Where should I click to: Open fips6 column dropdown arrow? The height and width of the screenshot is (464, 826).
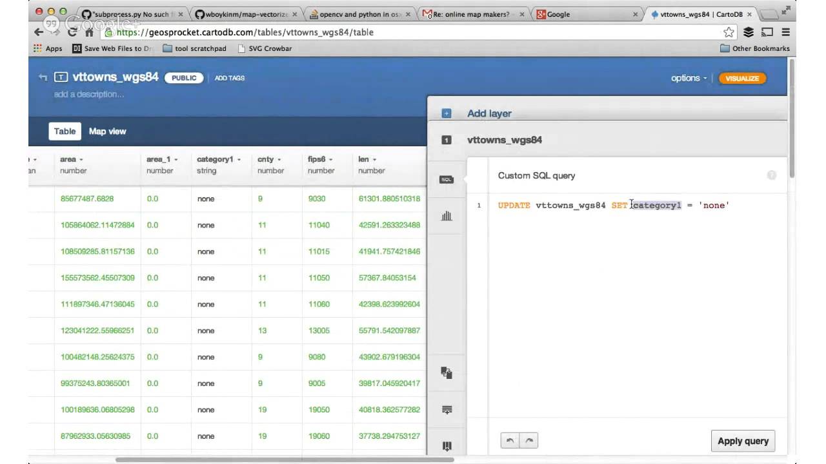[x=331, y=160]
